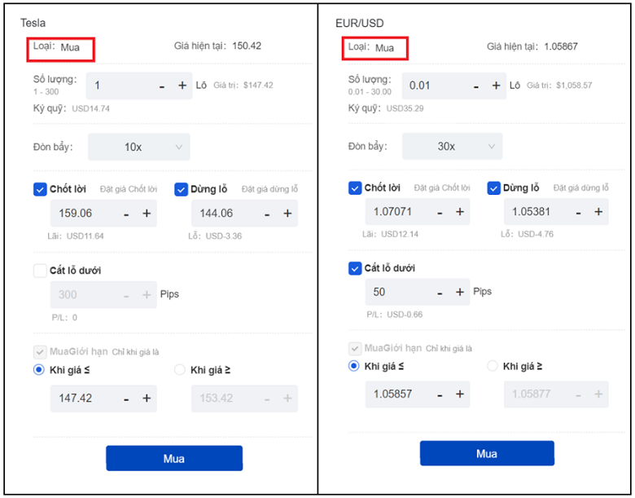Lower Tesla stop-loss price 144.06 with minus
Screen dimensions: 635x498
(267, 214)
